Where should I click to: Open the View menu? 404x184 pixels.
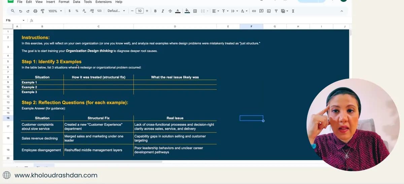39,2
